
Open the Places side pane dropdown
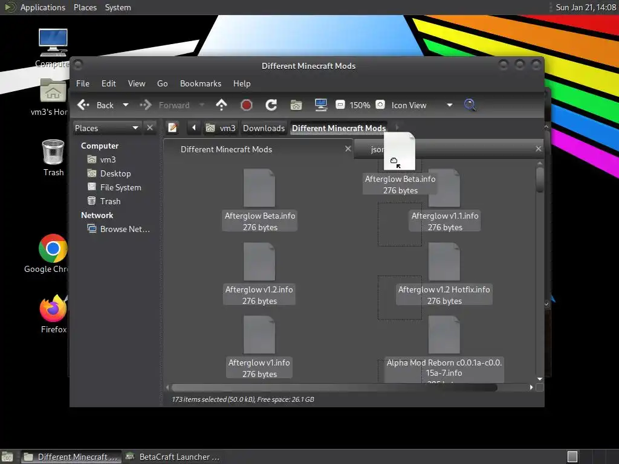[x=107, y=128]
